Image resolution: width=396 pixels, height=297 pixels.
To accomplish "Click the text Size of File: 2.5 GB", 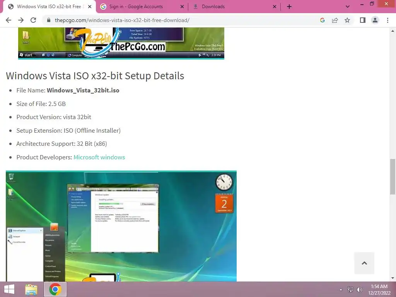I will click(x=41, y=104).
